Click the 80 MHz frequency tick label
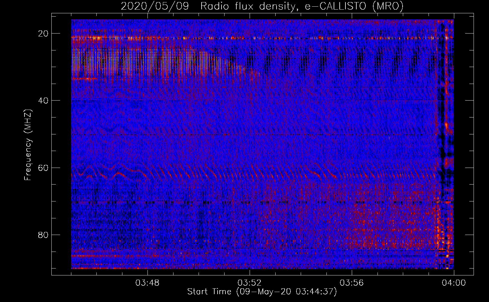Screen dimensions: 489x302 (x=43, y=235)
